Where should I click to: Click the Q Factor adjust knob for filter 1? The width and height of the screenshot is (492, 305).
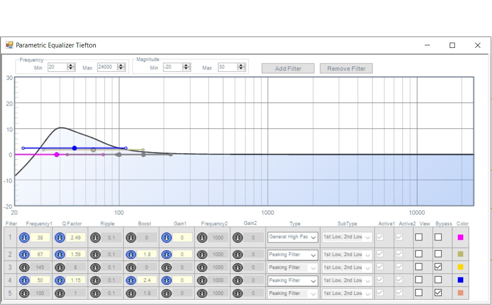coord(60,237)
